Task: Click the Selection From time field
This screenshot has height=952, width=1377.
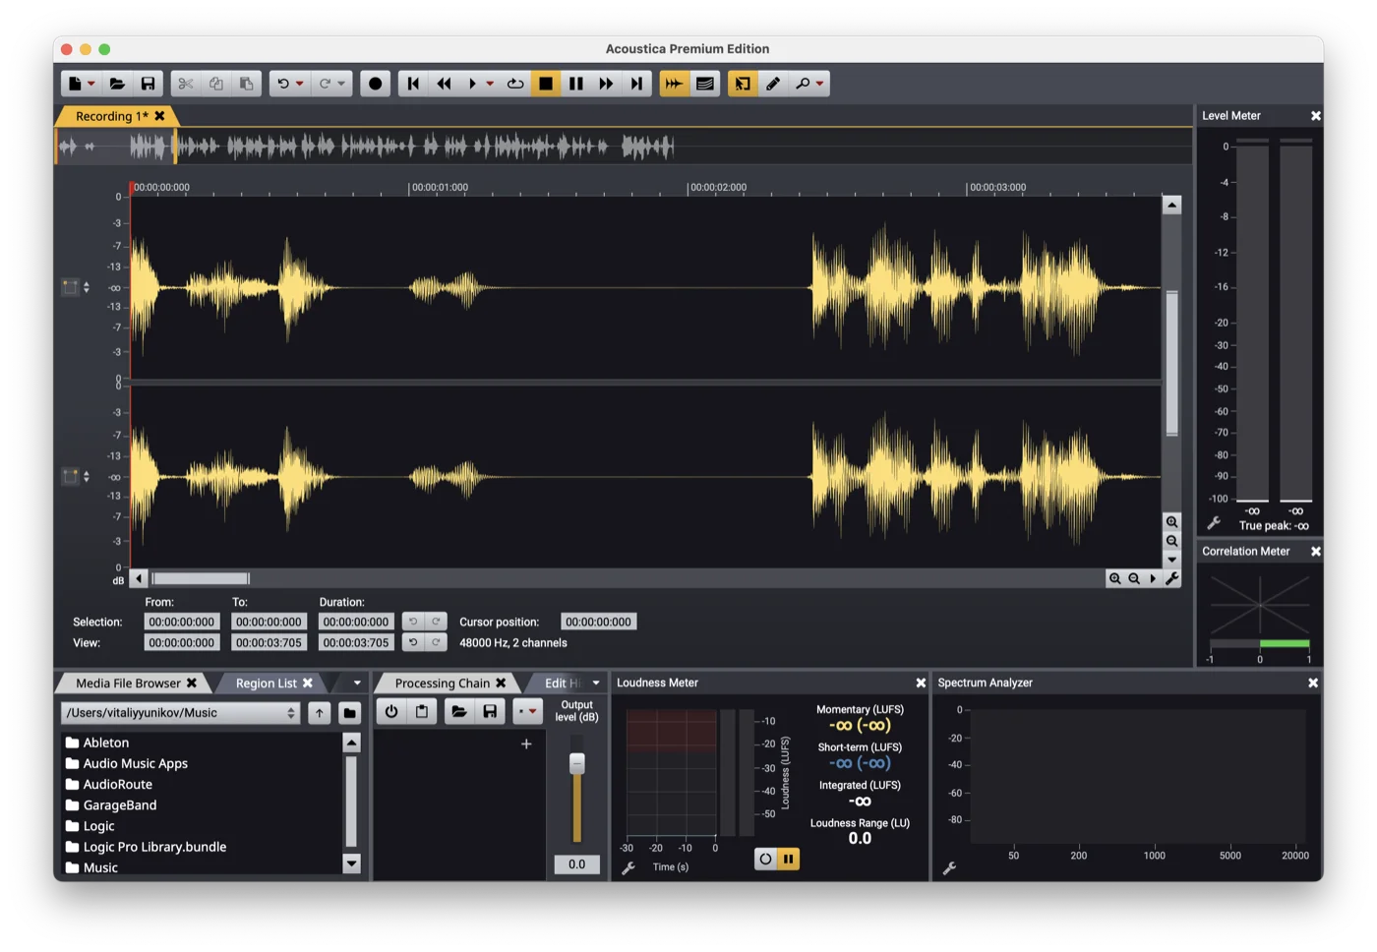Action: tap(181, 622)
